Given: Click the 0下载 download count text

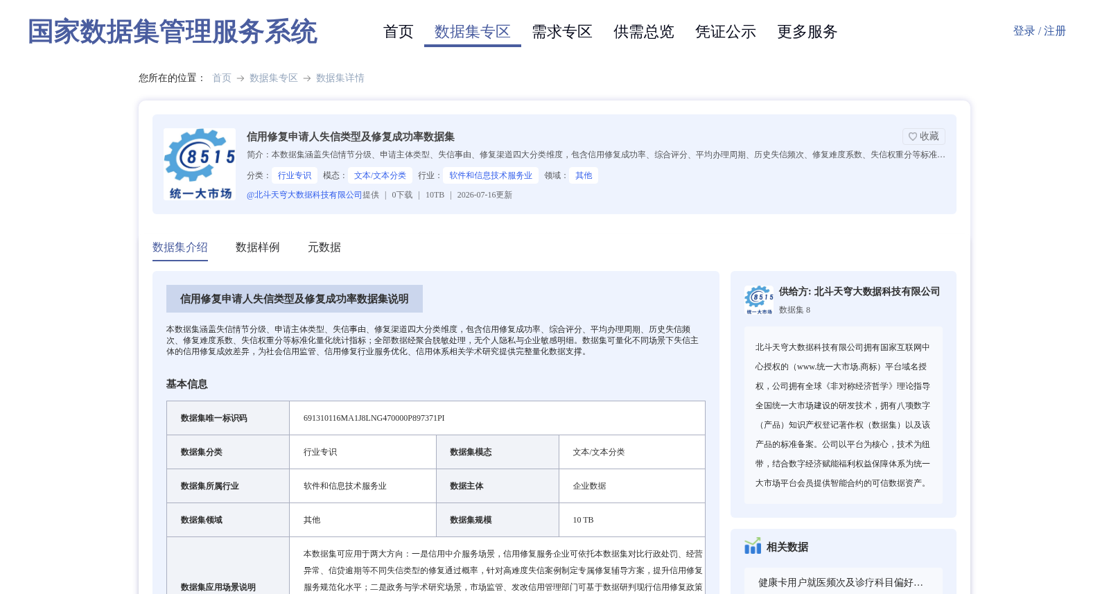Looking at the screenshot, I should [x=402, y=195].
